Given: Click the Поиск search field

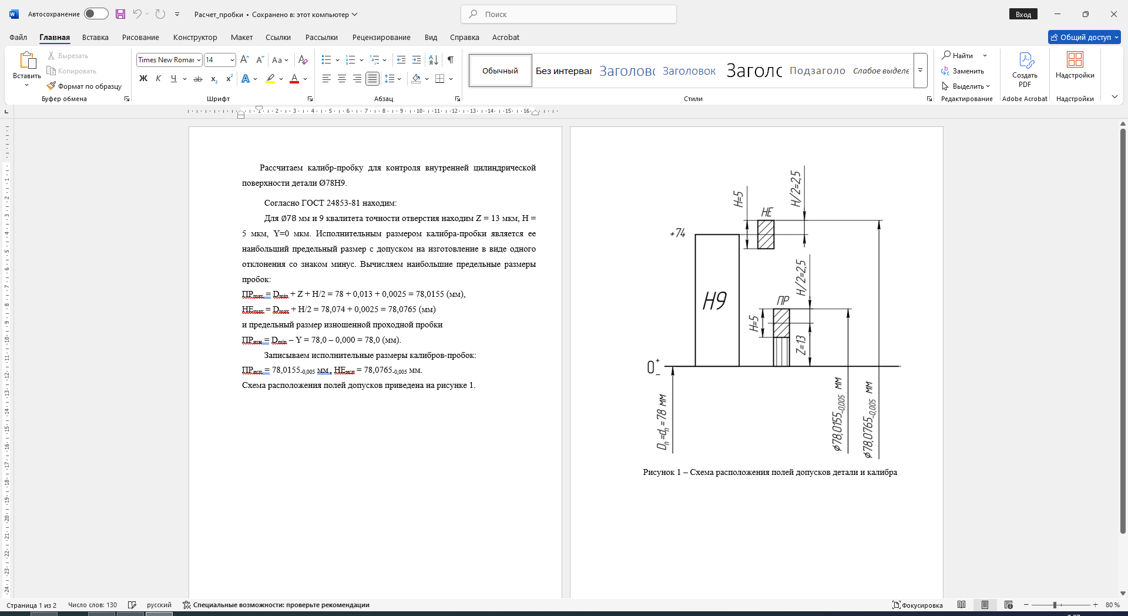Looking at the screenshot, I should click(569, 14).
